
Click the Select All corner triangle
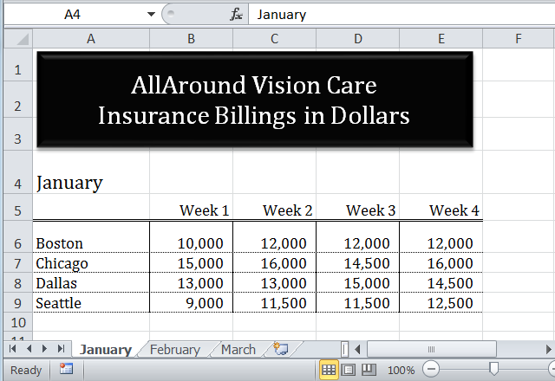click(x=19, y=38)
